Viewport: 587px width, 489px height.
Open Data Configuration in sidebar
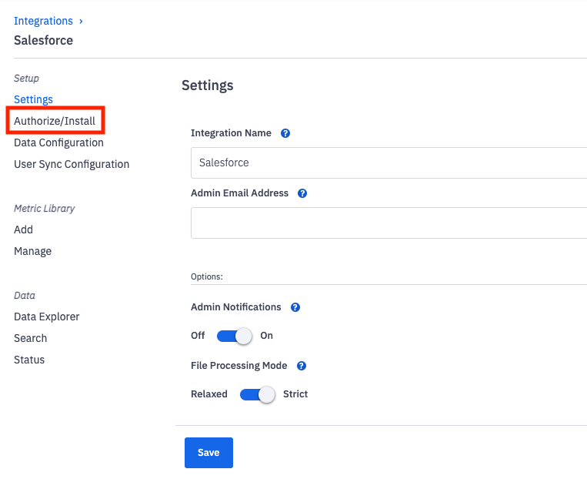[x=58, y=142]
